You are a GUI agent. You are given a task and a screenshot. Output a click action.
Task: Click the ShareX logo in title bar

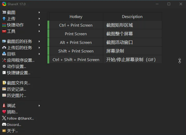tap(4, 4)
